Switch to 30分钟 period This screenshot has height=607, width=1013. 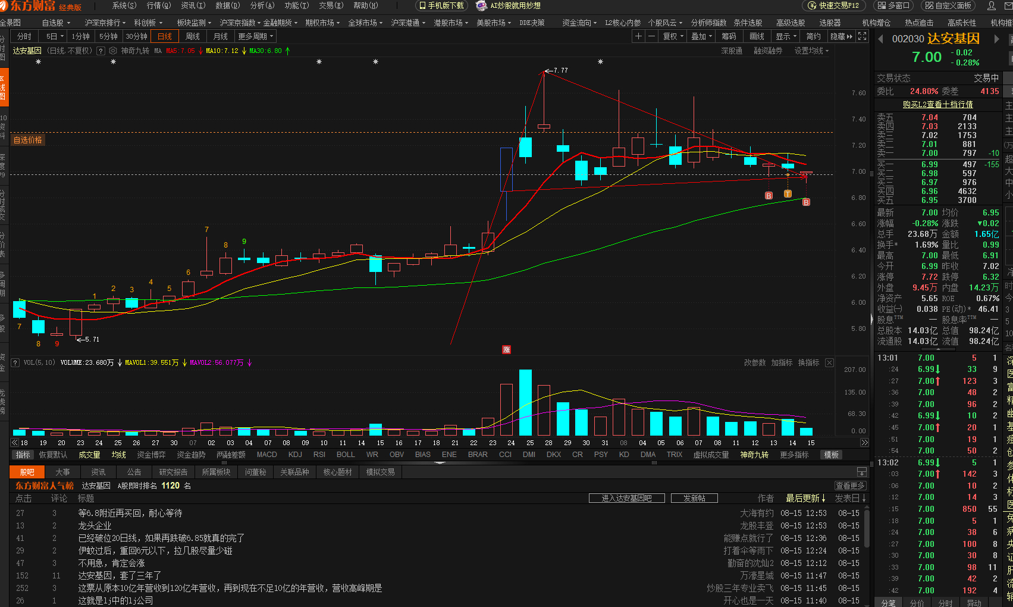(136, 36)
